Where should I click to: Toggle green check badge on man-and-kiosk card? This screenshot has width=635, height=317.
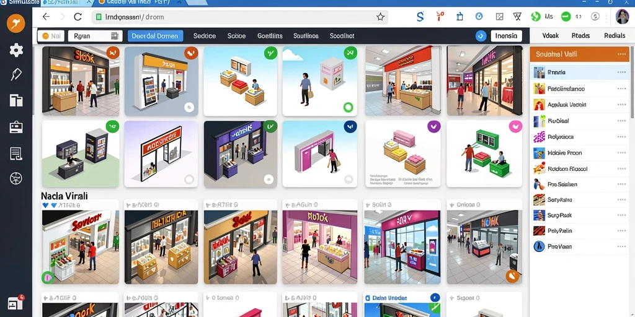pyautogui.click(x=350, y=53)
